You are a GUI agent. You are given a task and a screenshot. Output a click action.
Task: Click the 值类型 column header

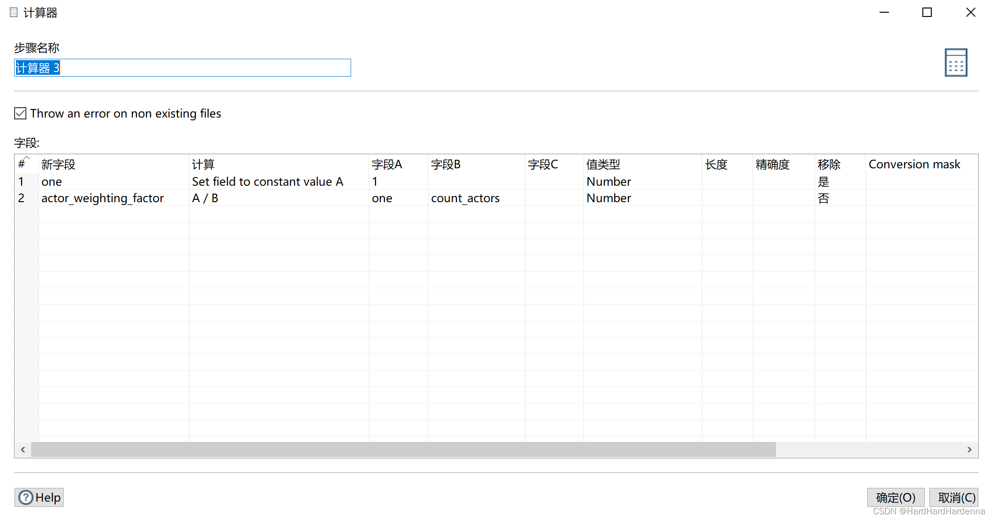tap(642, 164)
